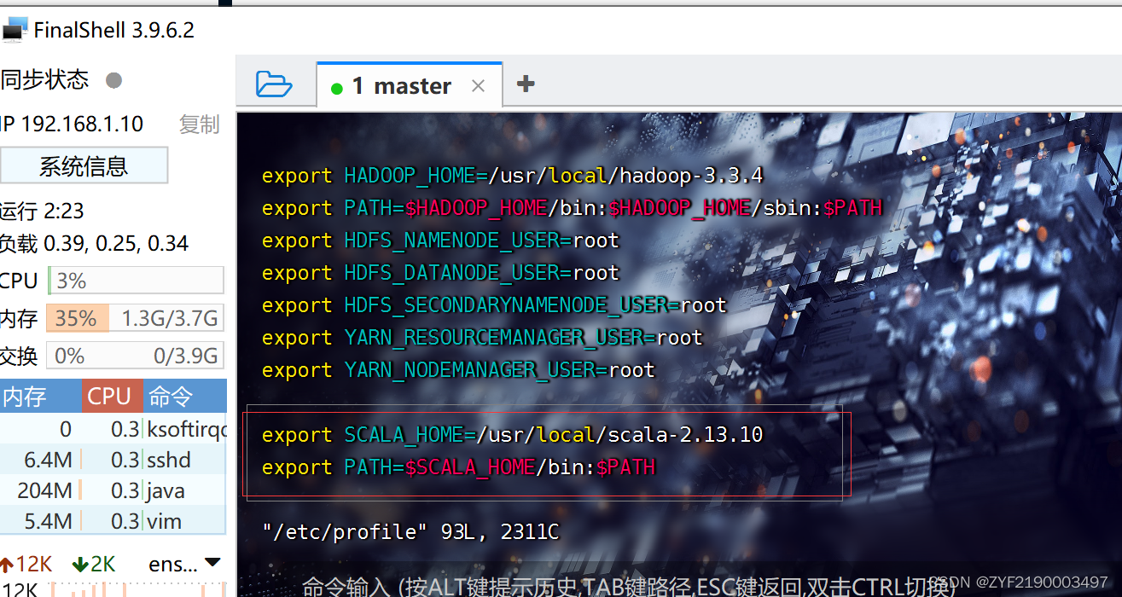
Task: Sort processes by the CPU column header
Action: (112, 396)
